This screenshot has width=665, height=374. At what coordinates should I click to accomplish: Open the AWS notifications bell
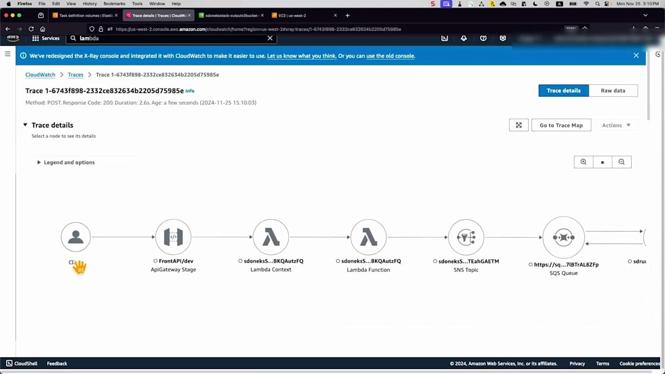(464, 38)
